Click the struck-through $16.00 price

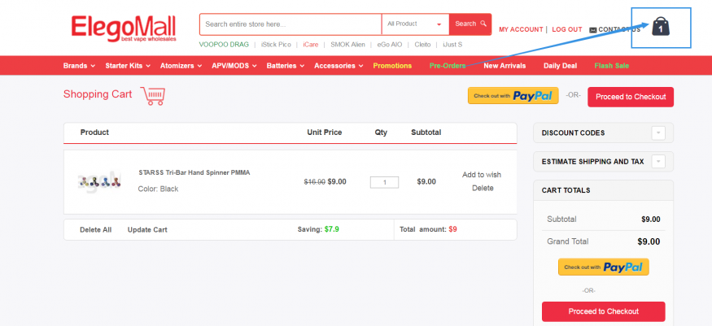click(315, 182)
